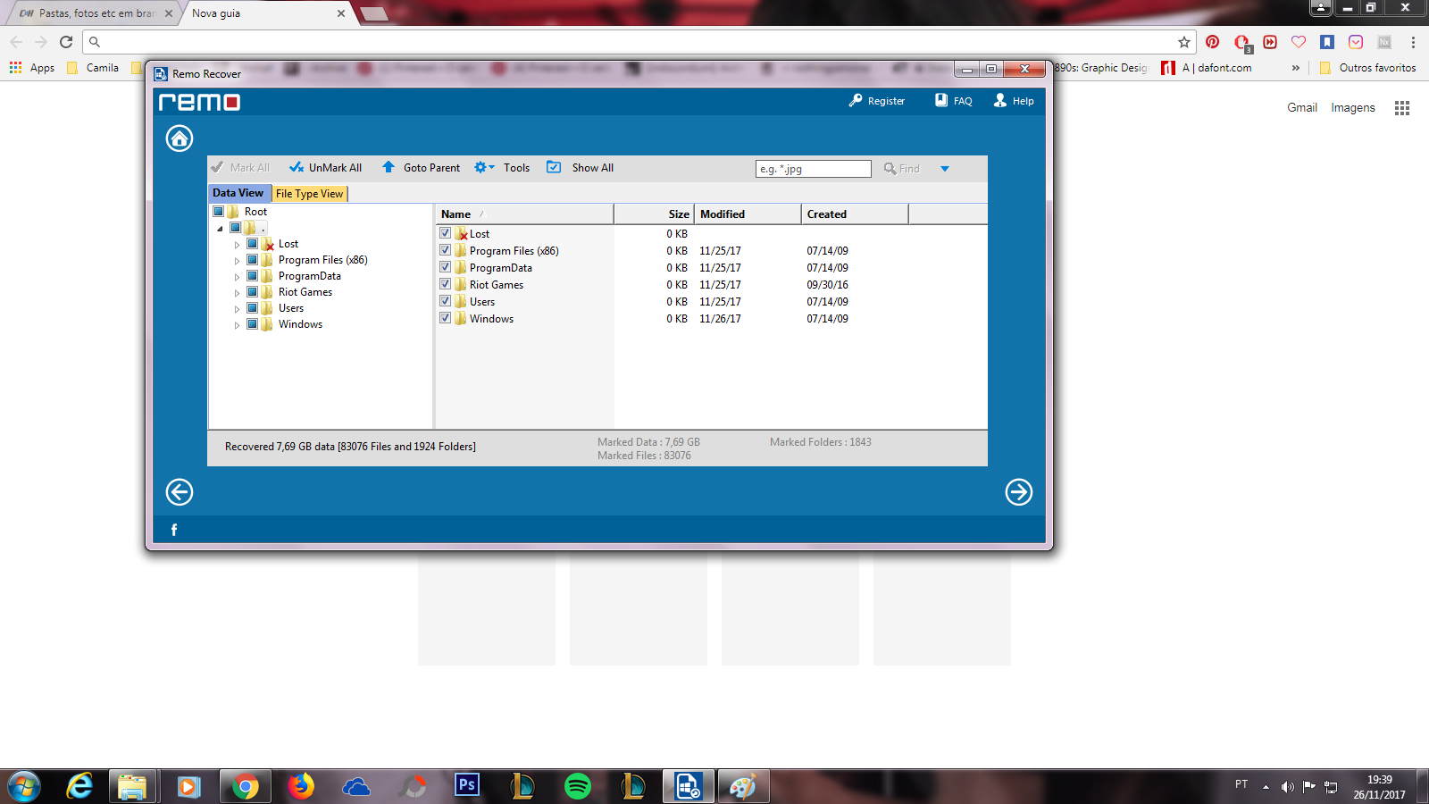Open Help in Remo header

coord(1014,101)
